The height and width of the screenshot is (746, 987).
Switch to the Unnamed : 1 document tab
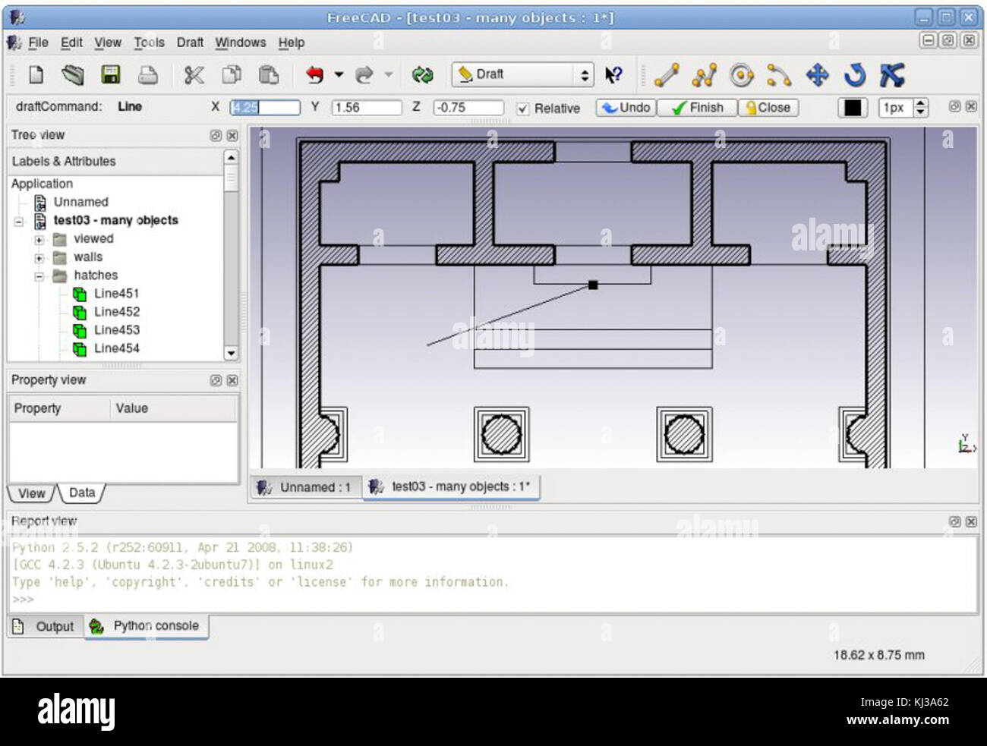click(306, 487)
